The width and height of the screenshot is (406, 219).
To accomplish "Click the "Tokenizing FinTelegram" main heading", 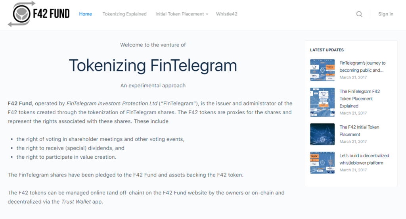I will tap(153, 65).
